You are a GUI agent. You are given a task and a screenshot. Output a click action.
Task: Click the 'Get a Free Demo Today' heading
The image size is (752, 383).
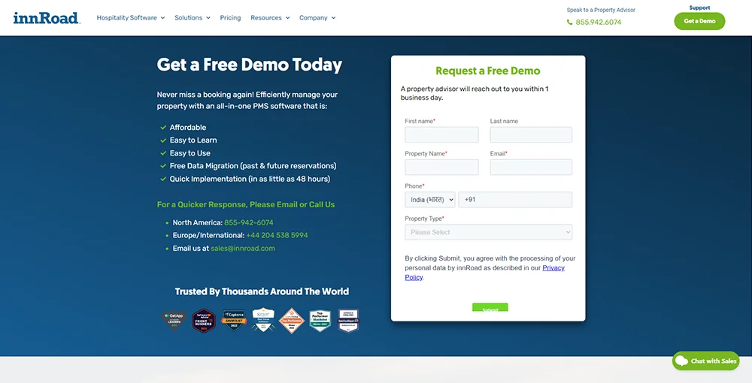click(x=250, y=65)
